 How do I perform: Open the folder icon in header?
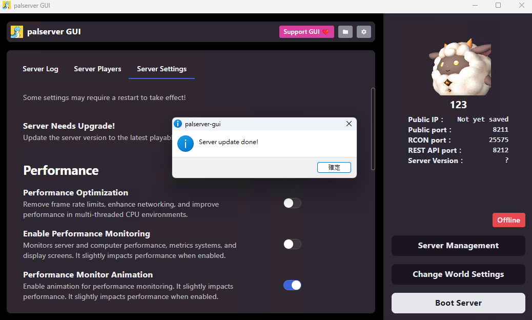345,32
